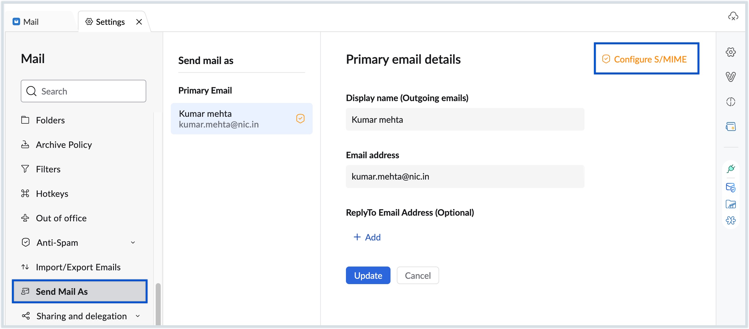Expand the Anti-Spam section chevron
Viewport: 749px width, 329px height.
[x=133, y=243]
